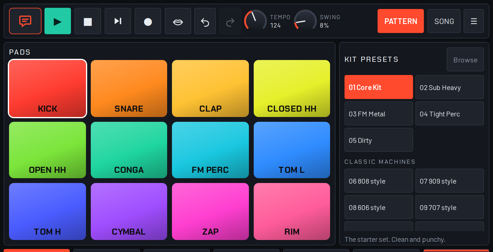Trigger the OPEN HH pad
The height and width of the screenshot is (252, 493).
(x=47, y=150)
